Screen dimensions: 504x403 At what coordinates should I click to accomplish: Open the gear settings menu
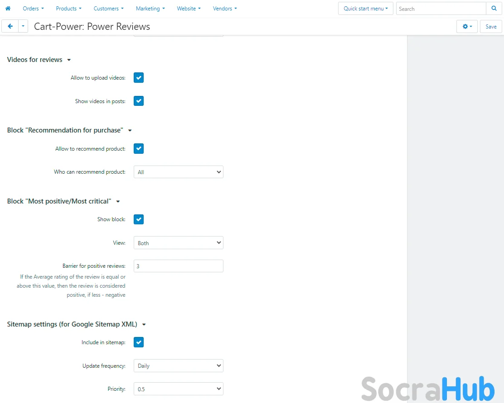pyautogui.click(x=467, y=27)
